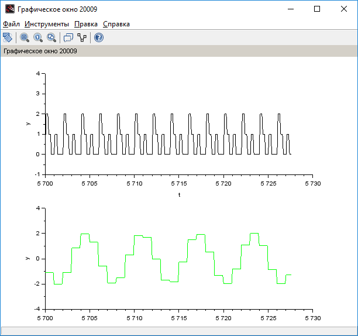The image size is (358, 336).
Task: Open the Файл menu
Action: tap(11, 24)
